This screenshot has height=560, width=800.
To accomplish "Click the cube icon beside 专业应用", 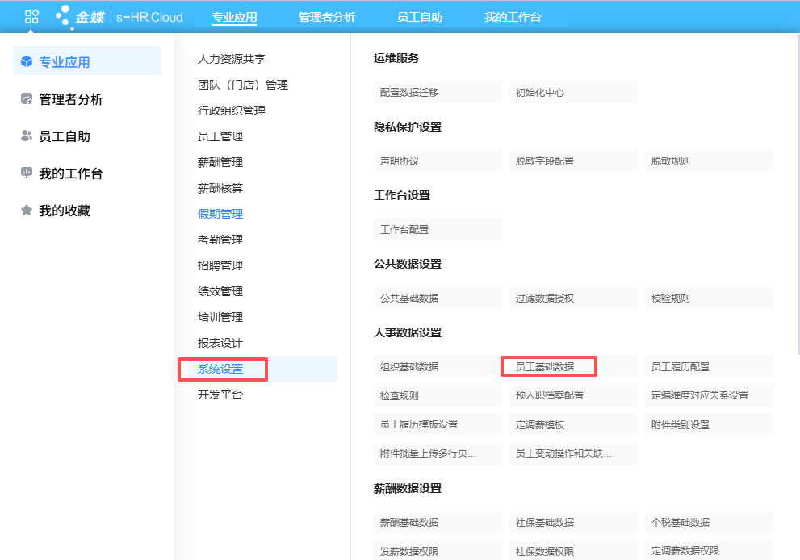I will (x=27, y=62).
